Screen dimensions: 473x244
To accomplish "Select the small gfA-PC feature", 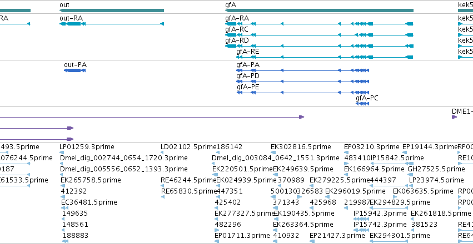I will (x=362, y=104).
